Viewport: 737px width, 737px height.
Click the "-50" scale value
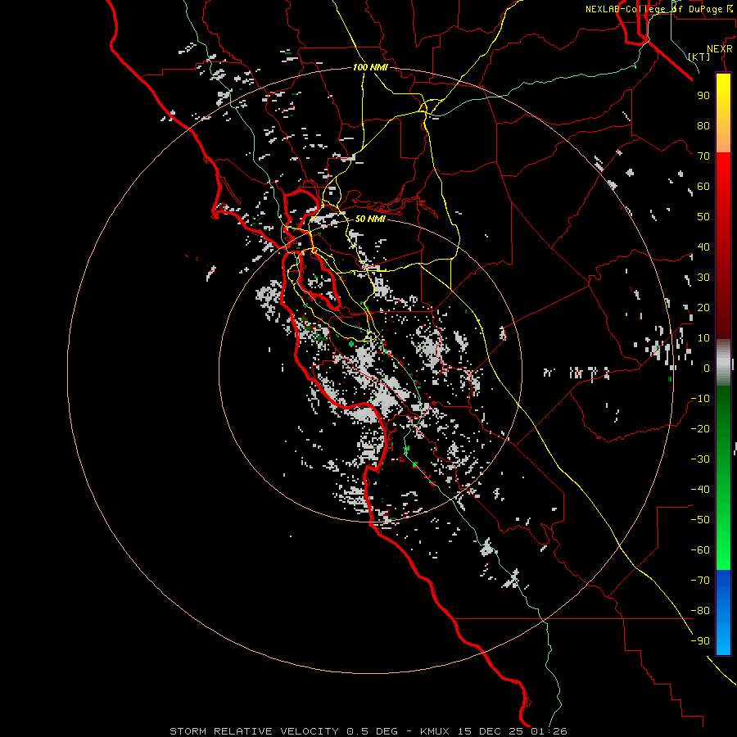(x=700, y=520)
